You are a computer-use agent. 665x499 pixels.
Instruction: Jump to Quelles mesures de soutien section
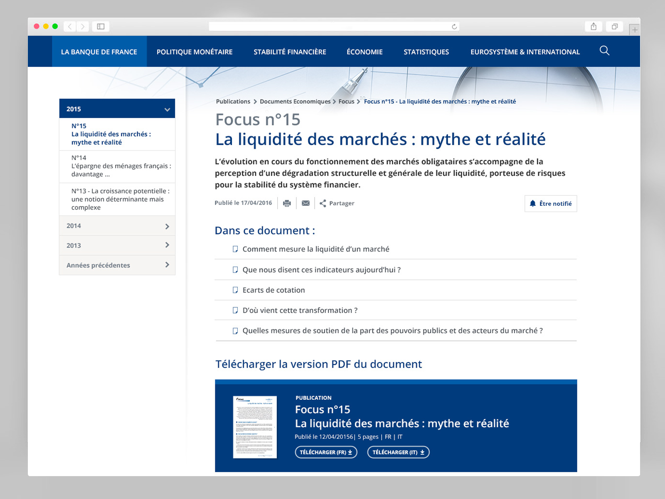click(392, 331)
